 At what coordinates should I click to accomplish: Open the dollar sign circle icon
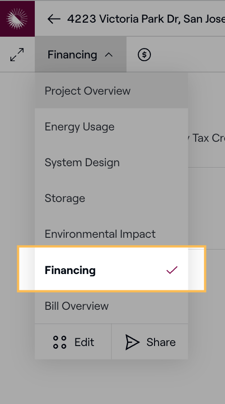(x=144, y=55)
